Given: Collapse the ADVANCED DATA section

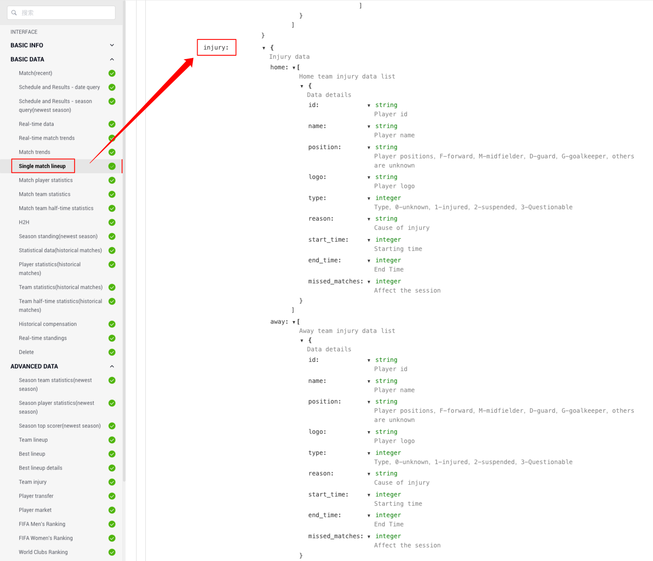Looking at the screenshot, I should click(x=112, y=366).
